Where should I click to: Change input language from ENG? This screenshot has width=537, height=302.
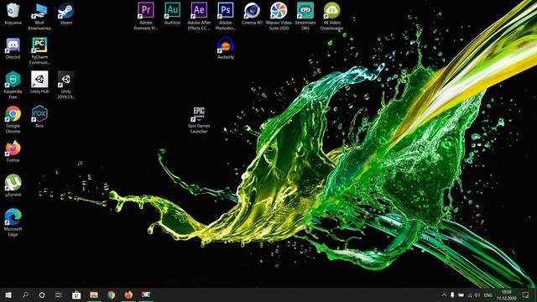pyautogui.click(x=488, y=295)
